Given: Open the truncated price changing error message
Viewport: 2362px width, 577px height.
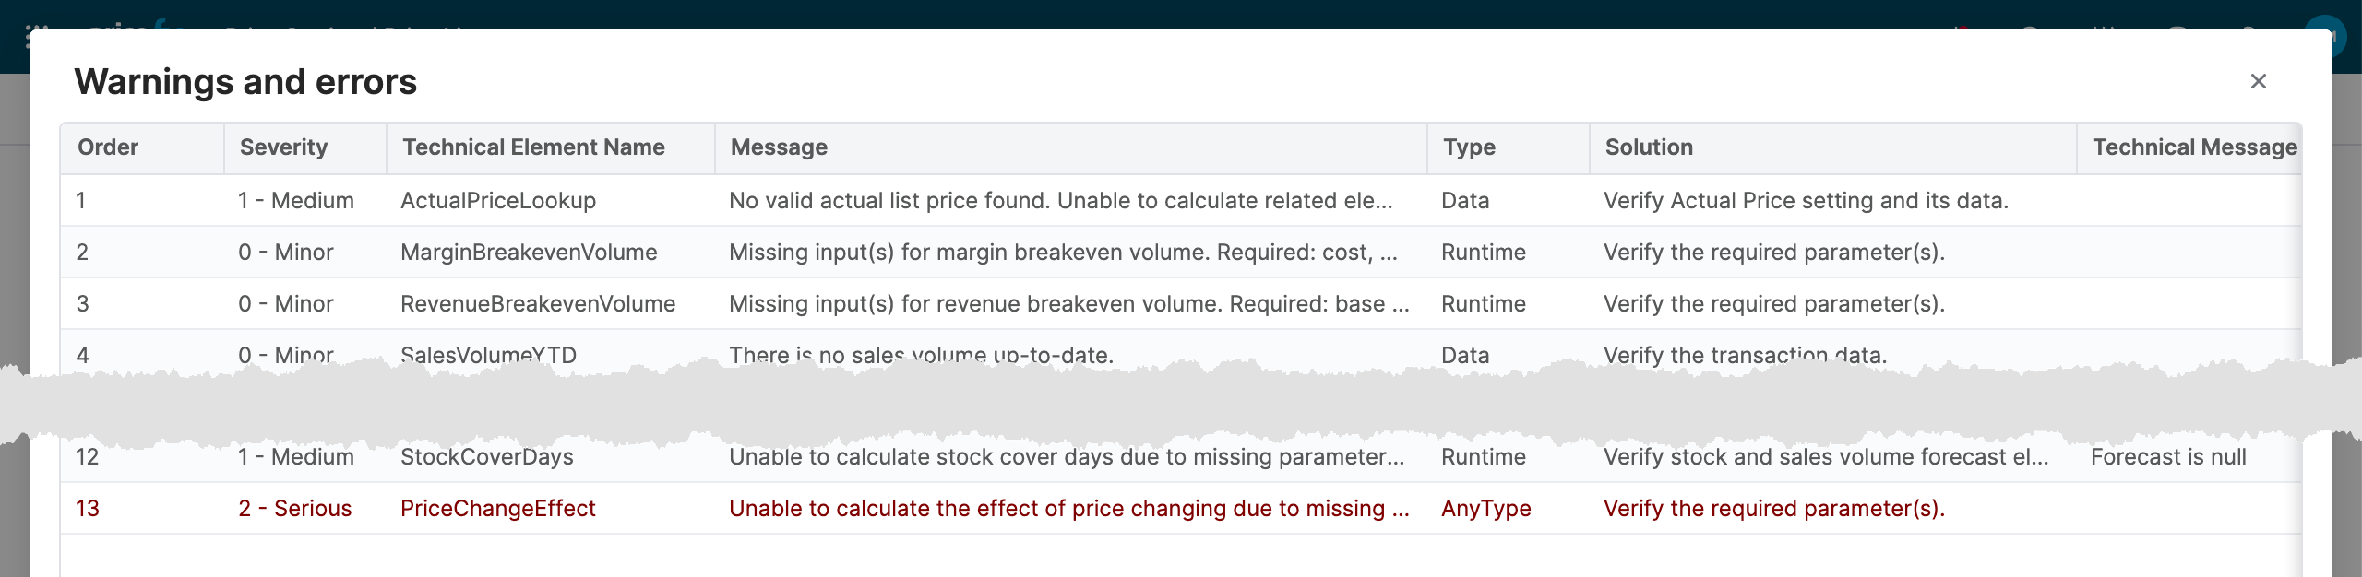Looking at the screenshot, I should (x=1068, y=509).
